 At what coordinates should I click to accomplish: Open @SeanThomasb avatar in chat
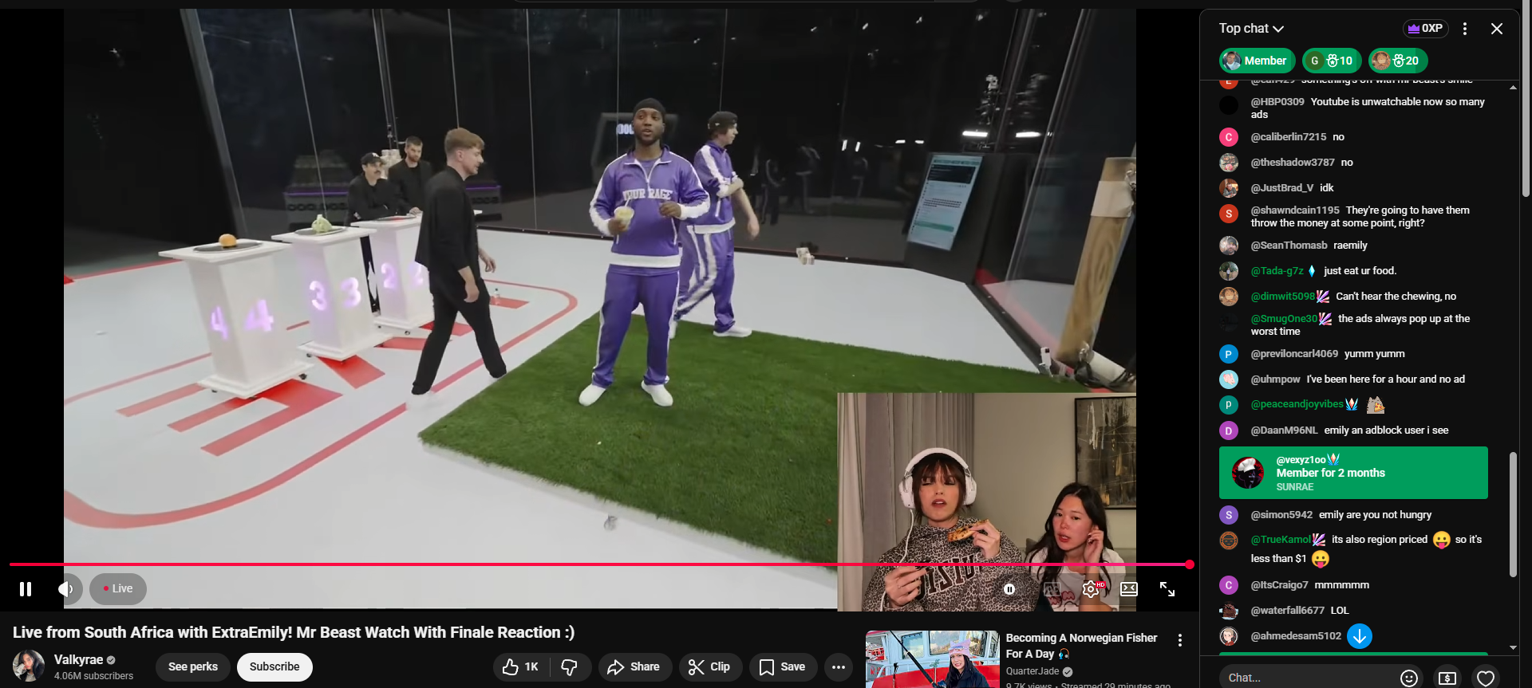click(1229, 246)
